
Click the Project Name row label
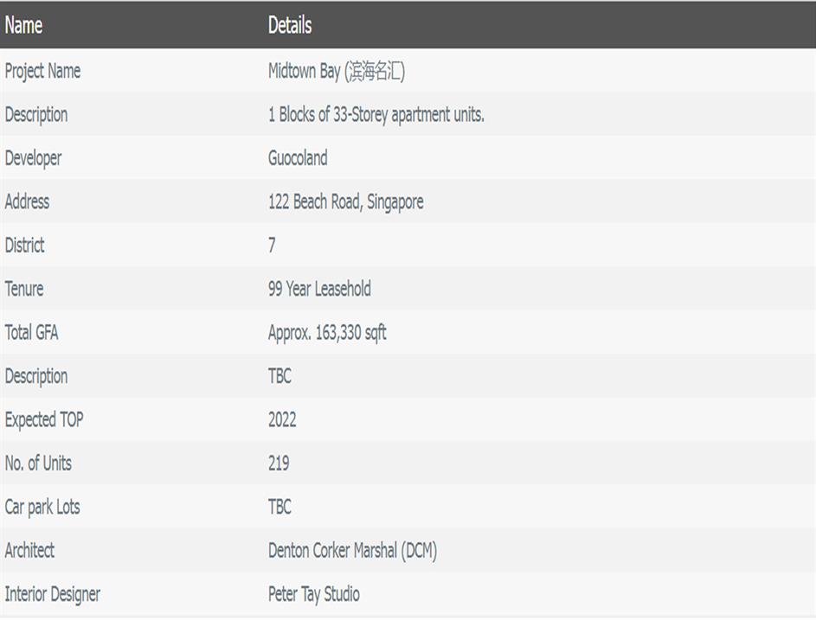[42, 71]
